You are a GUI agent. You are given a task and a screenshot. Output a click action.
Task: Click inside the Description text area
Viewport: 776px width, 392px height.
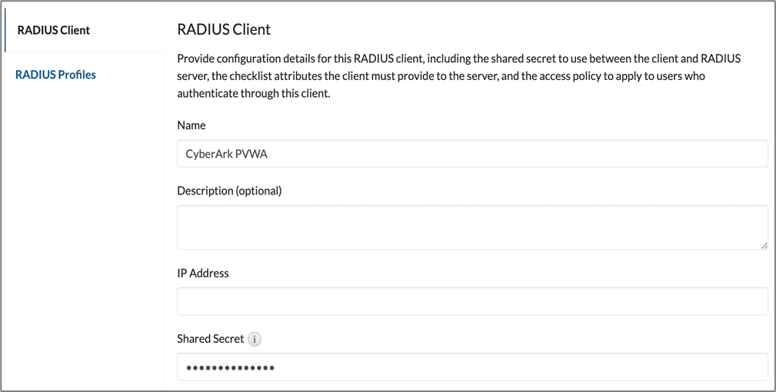tap(472, 227)
